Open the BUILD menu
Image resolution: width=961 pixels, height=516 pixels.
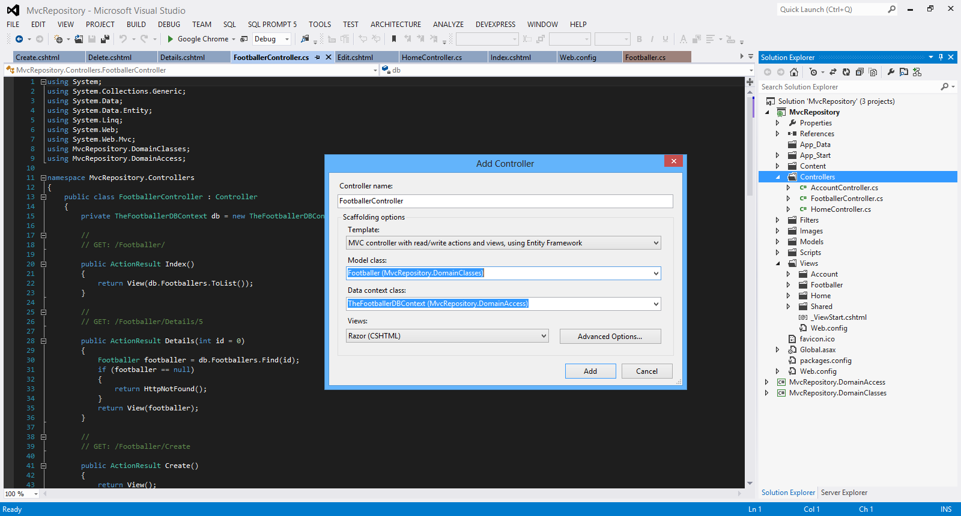136,25
